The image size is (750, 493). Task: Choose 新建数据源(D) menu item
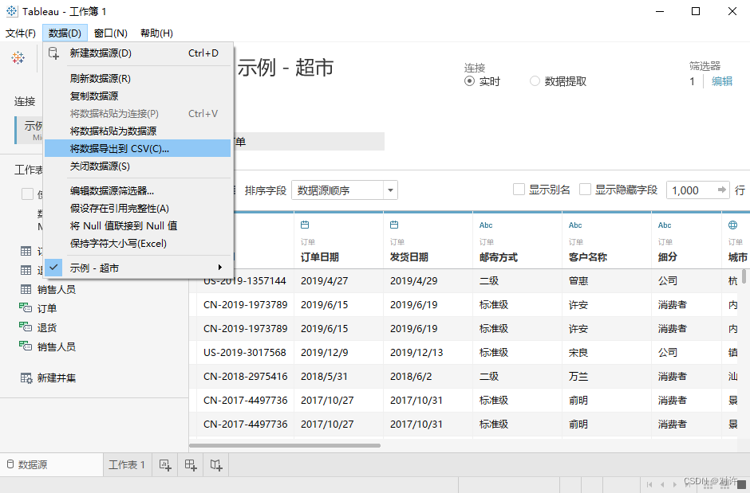(x=138, y=53)
